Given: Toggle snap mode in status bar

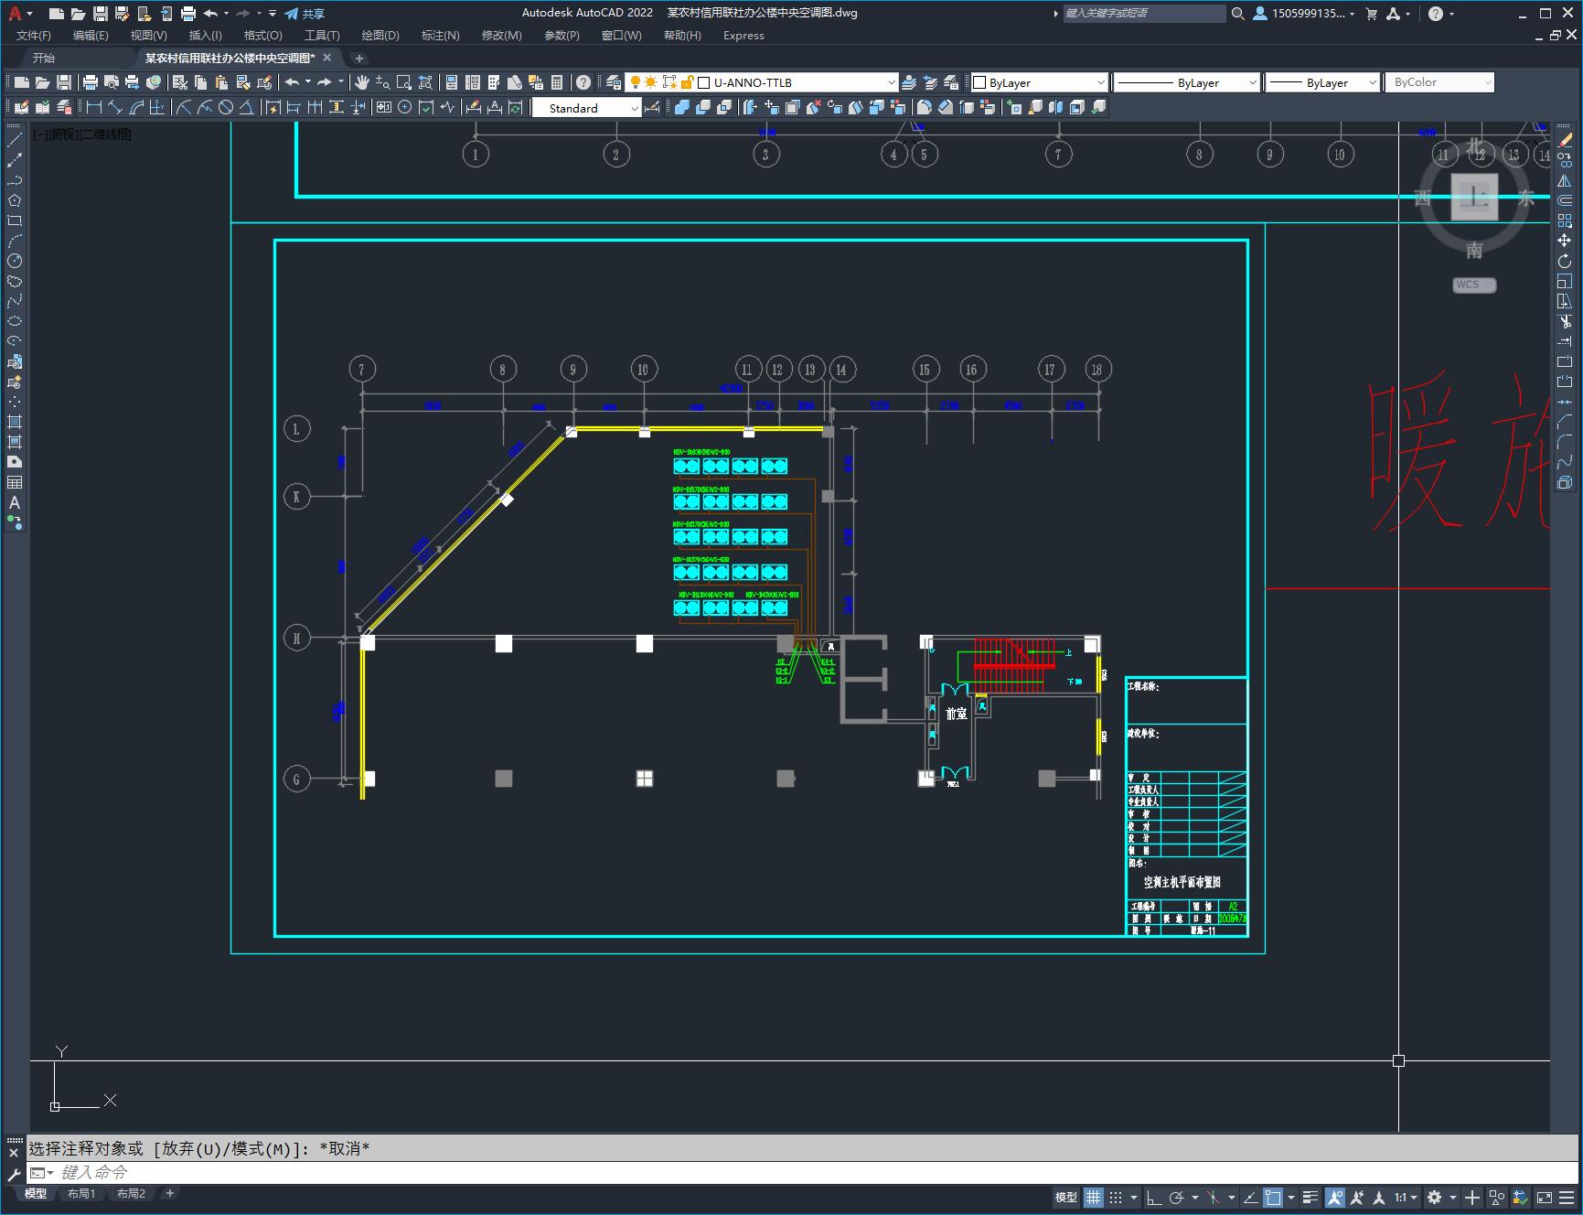Looking at the screenshot, I should tap(1116, 1197).
